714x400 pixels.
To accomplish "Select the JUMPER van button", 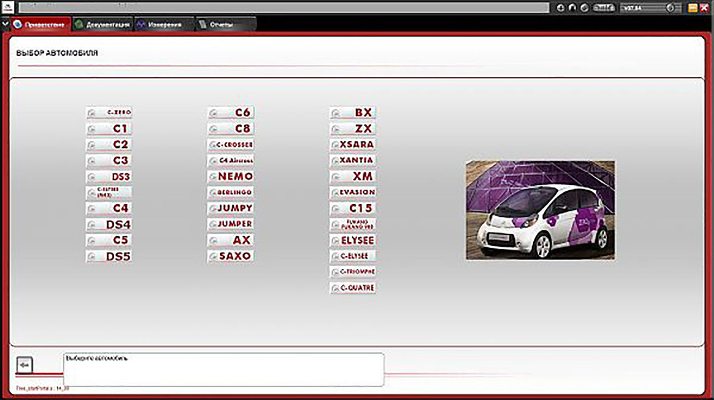I will 231,224.
